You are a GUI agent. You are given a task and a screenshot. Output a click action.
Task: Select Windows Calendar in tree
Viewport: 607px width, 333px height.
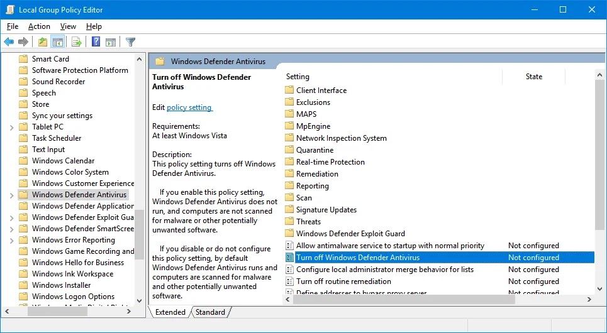click(x=63, y=161)
